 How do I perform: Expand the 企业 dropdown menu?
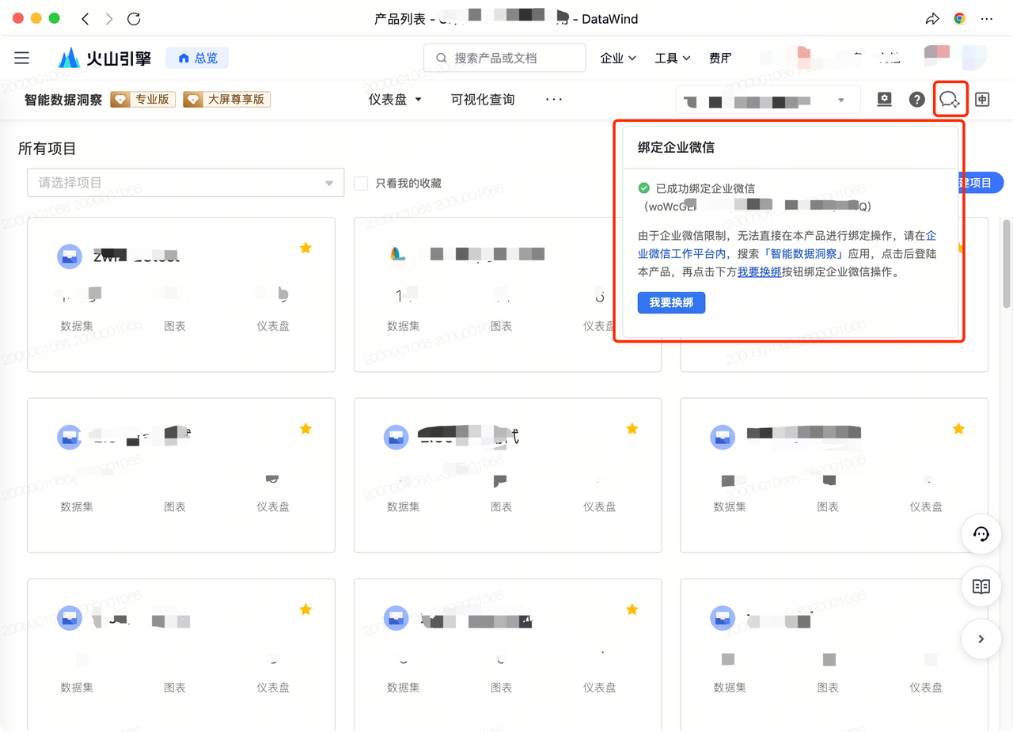click(618, 58)
